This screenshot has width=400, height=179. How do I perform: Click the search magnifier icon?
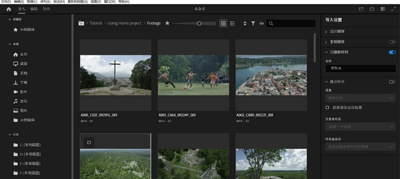tap(271, 23)
